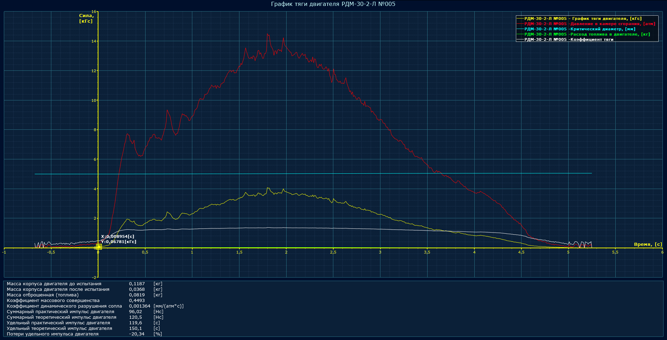Click the unit '[мм/(атм*с)]'
Viewport: 667px width, 340px height.
point(169,306)
